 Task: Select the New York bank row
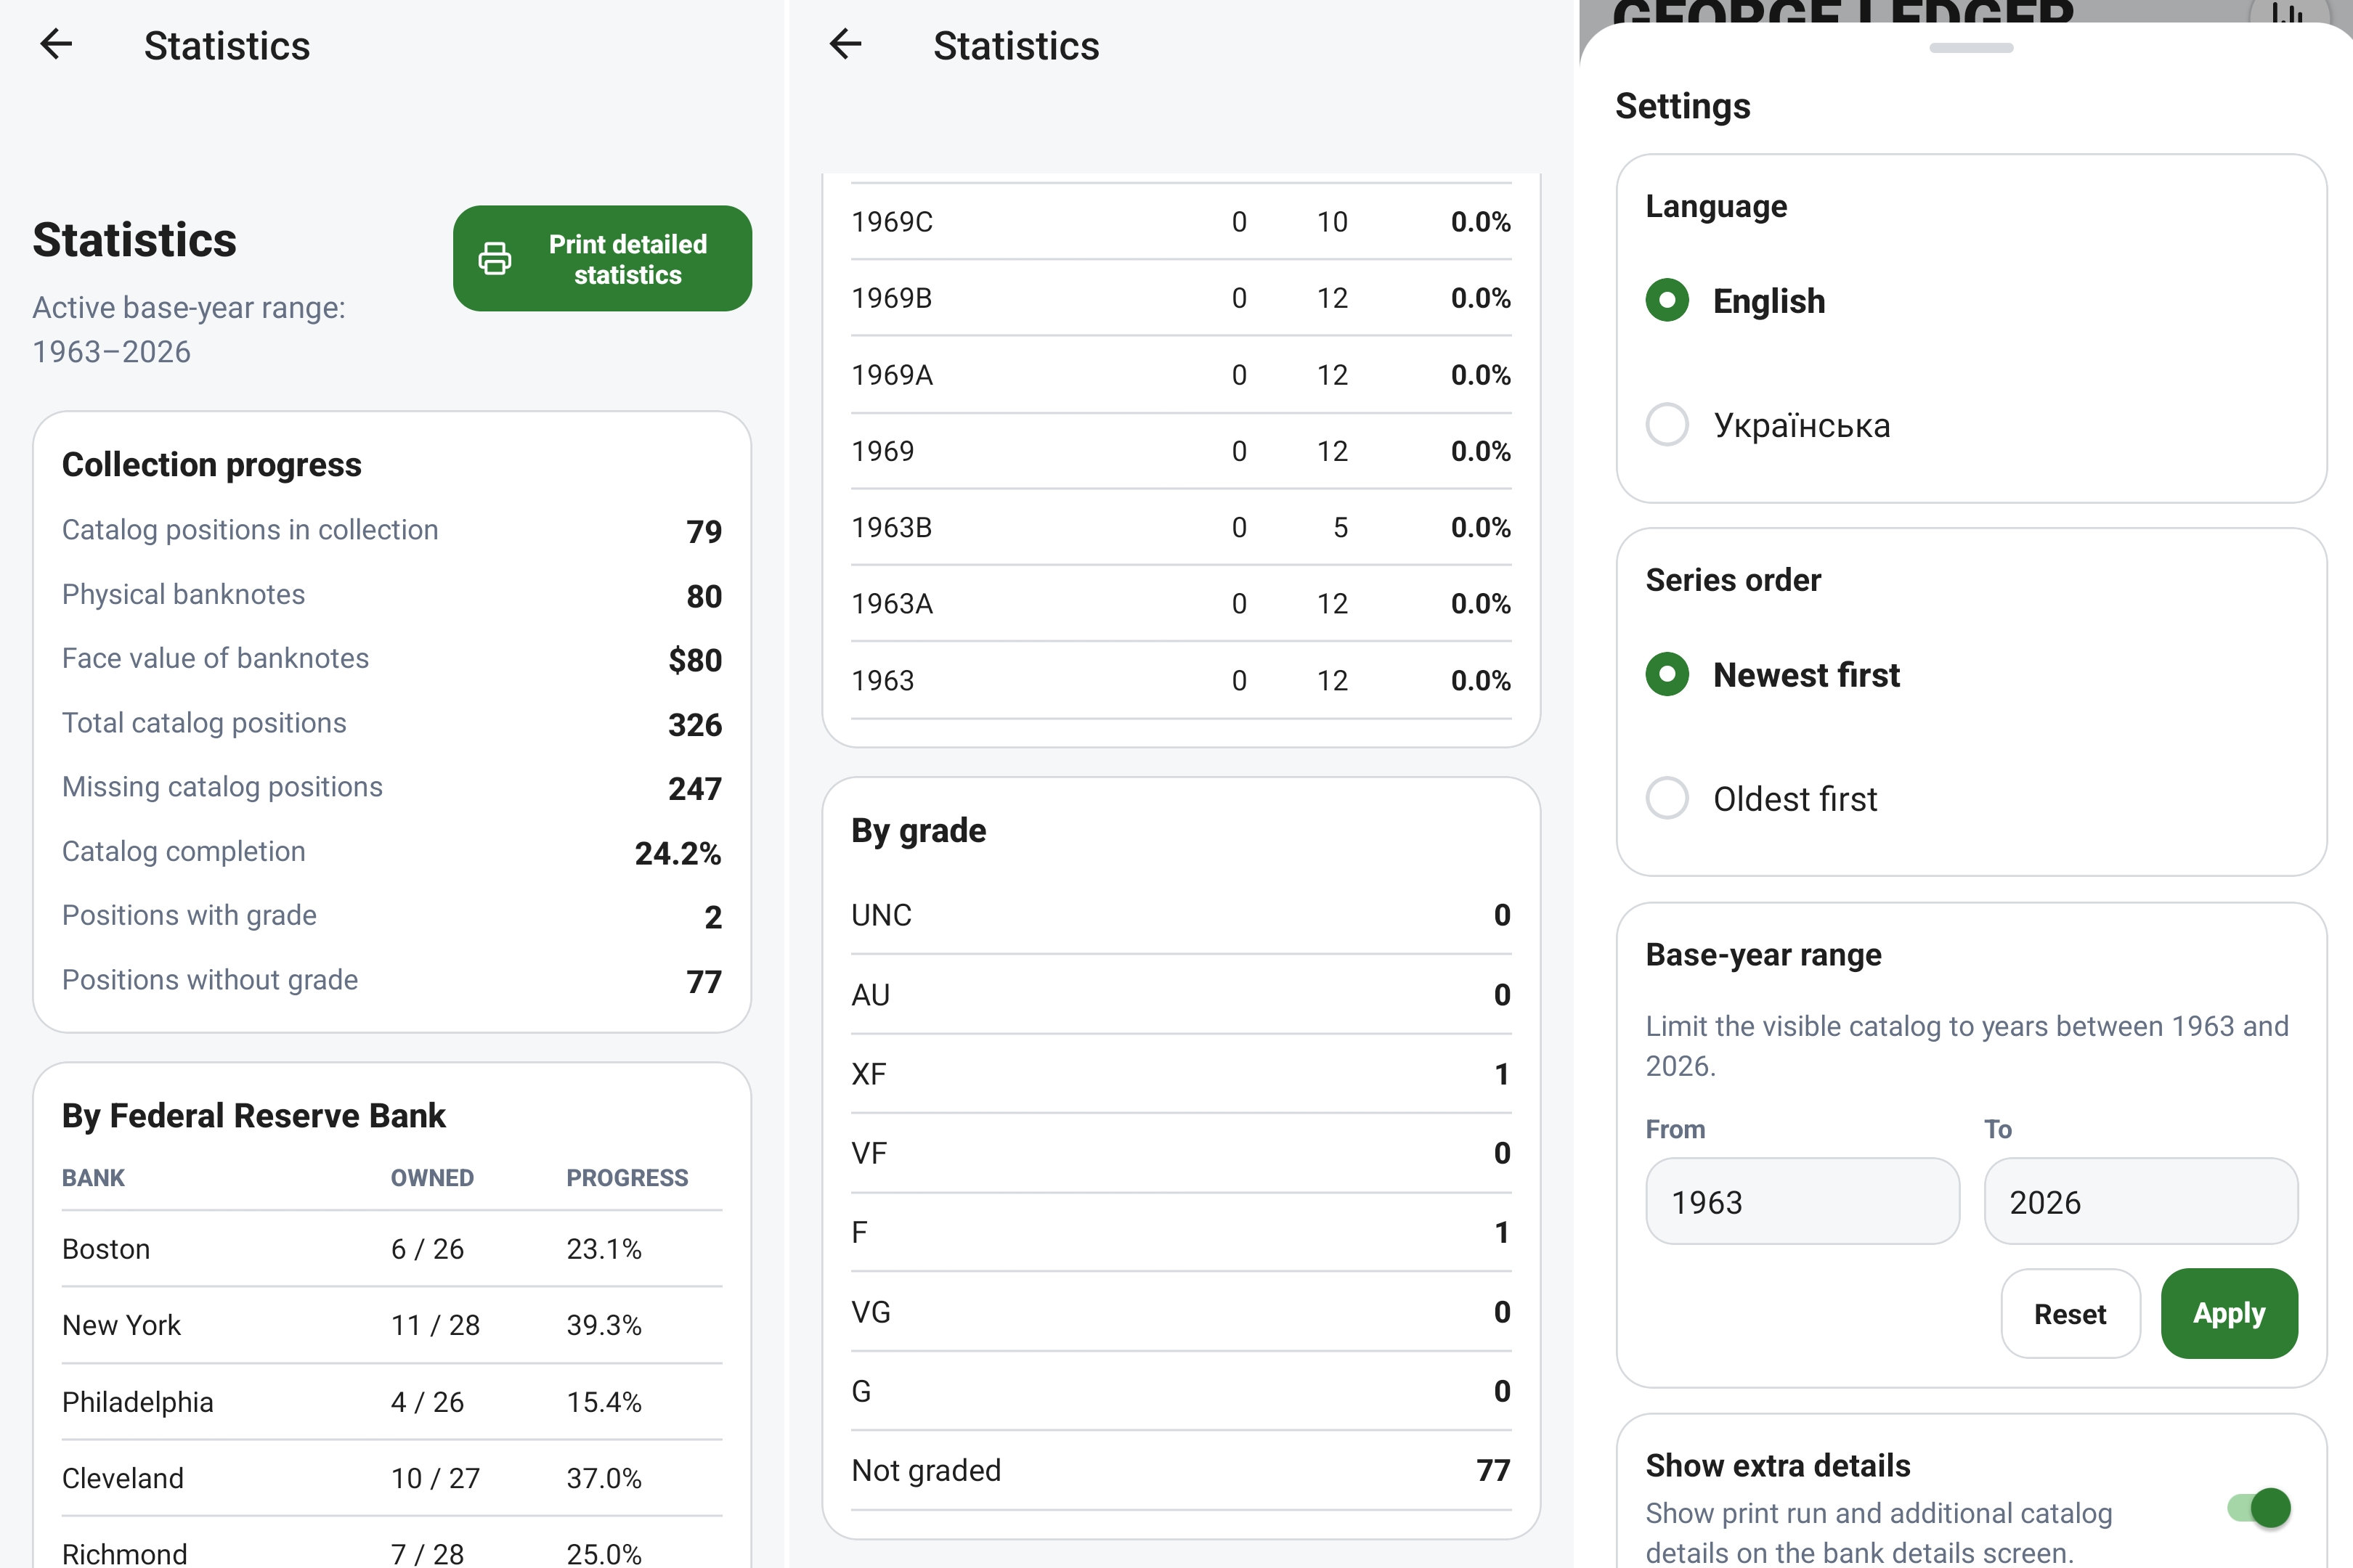[392, 1325]
